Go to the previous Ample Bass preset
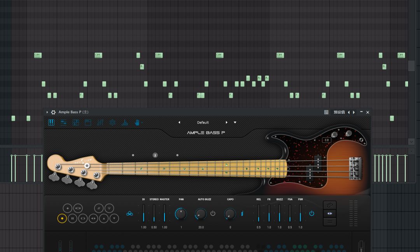Screen dimensions: 420x252 (179, 122)
